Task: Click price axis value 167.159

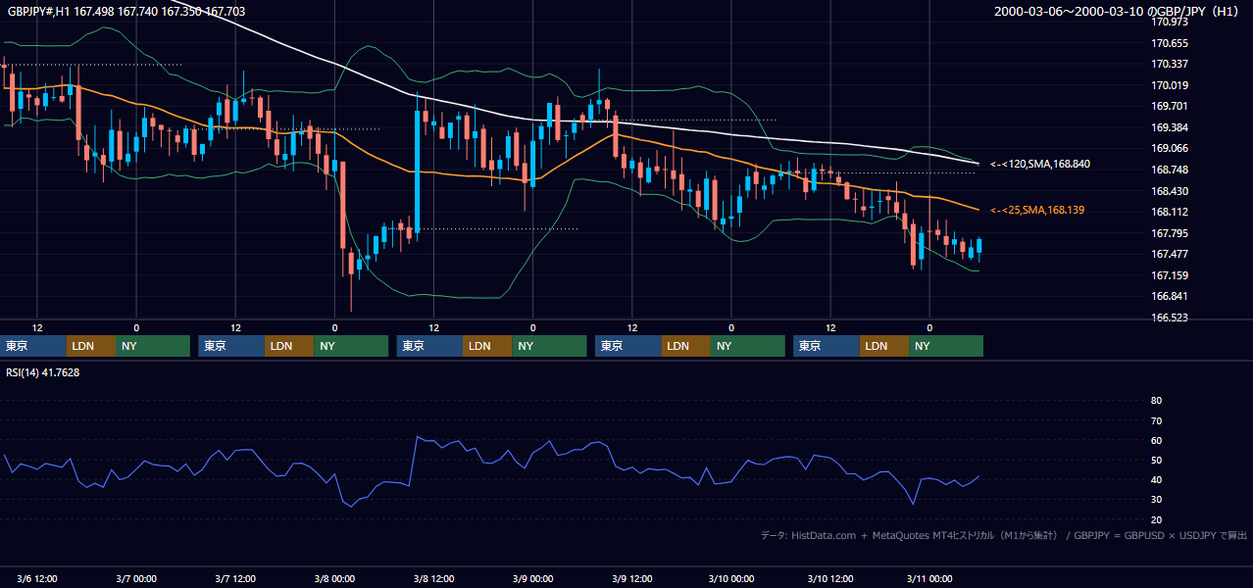Action: tap(1169, 275)
